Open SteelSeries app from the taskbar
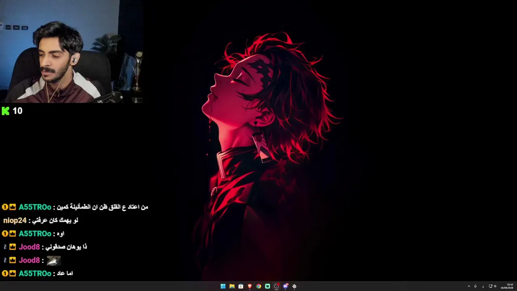This screenshot has width=517, height=291. (x=294, y=286)
